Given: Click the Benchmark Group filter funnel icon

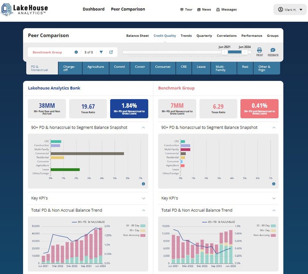Looking at the screenshot, I should (101, 52).
